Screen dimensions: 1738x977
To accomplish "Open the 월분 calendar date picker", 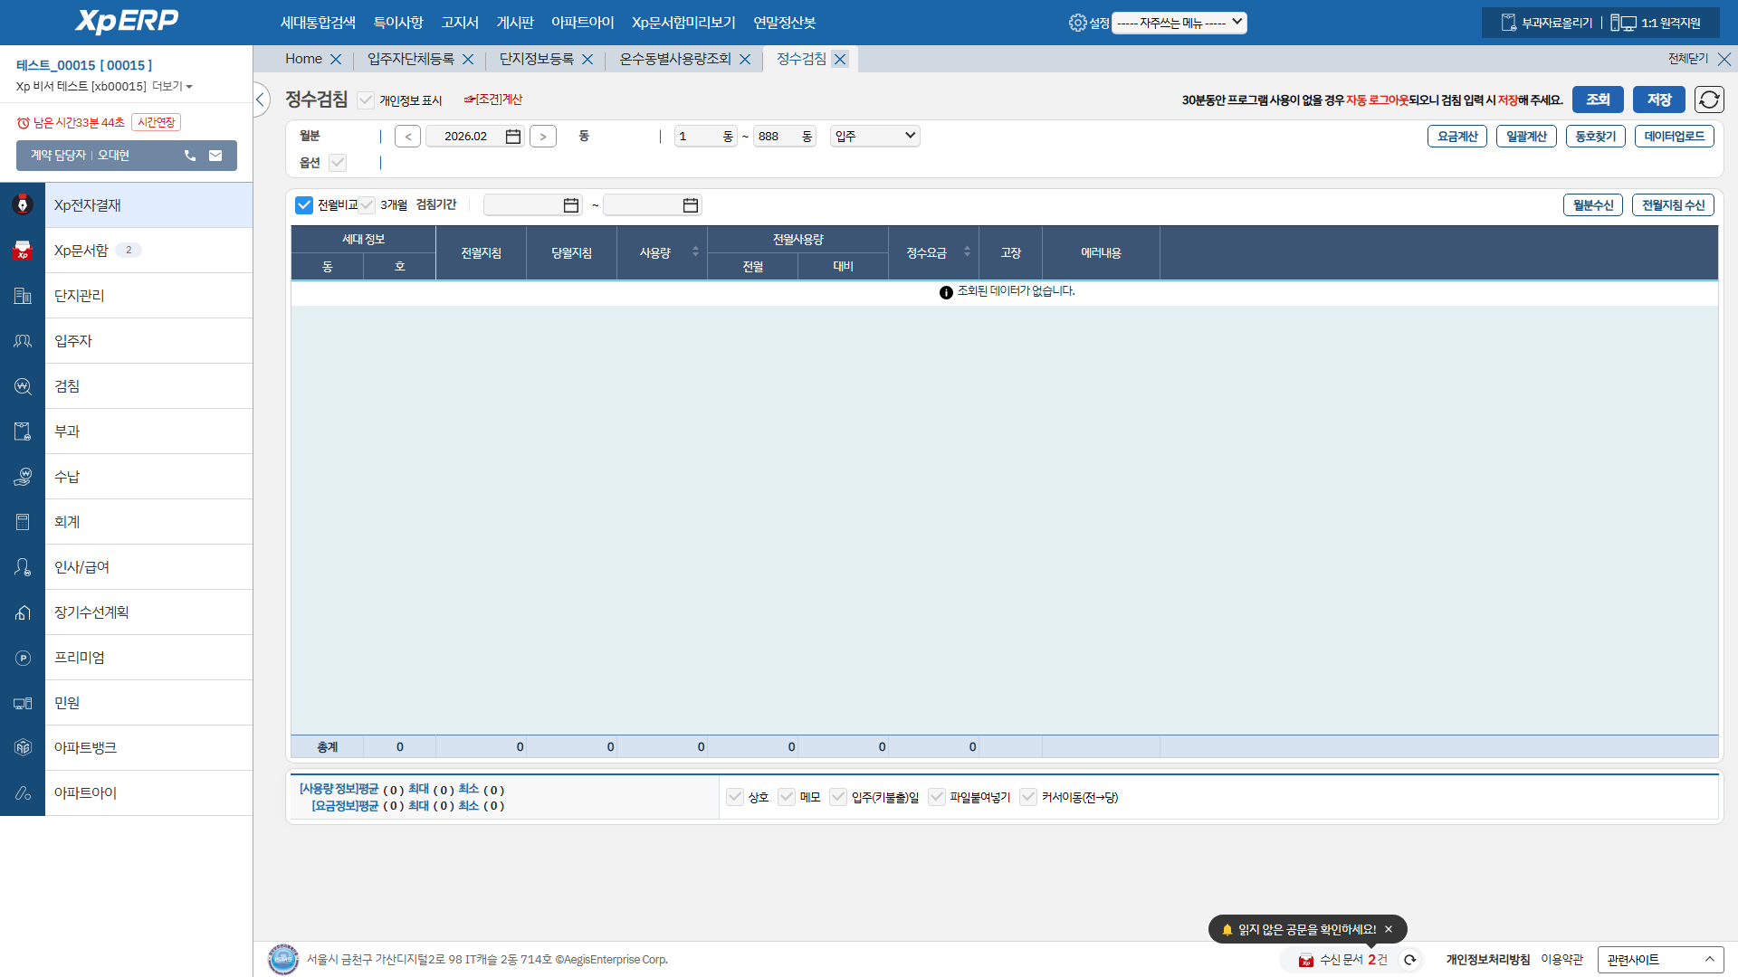I will [513, 137].
